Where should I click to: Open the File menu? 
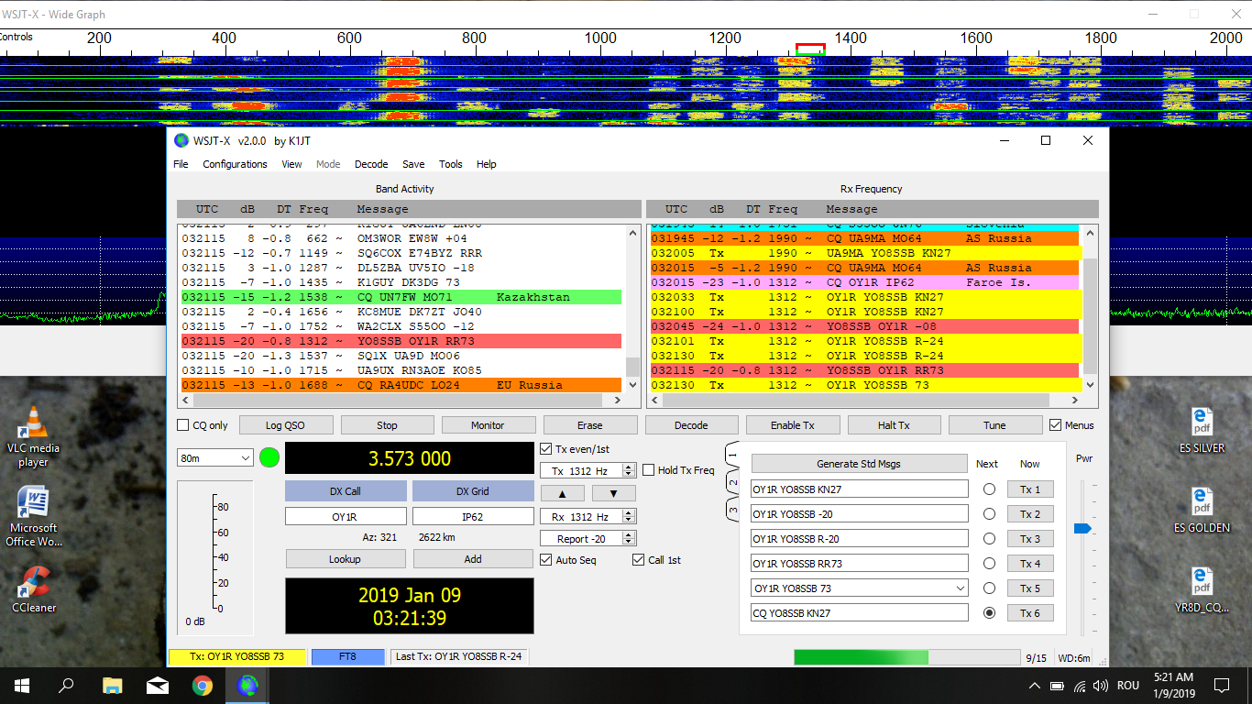tap(181, 164)
